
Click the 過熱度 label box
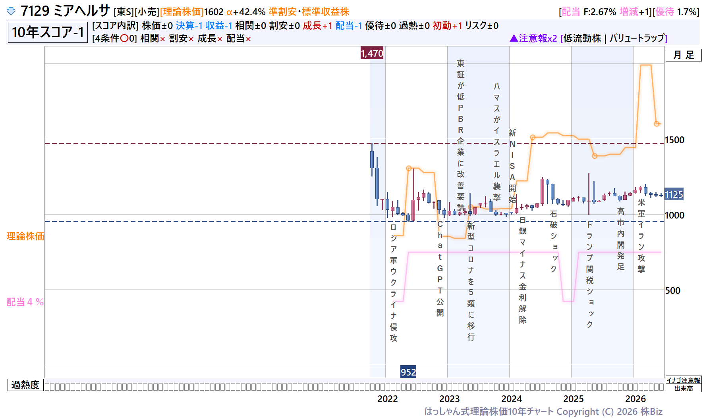point(25,385)
